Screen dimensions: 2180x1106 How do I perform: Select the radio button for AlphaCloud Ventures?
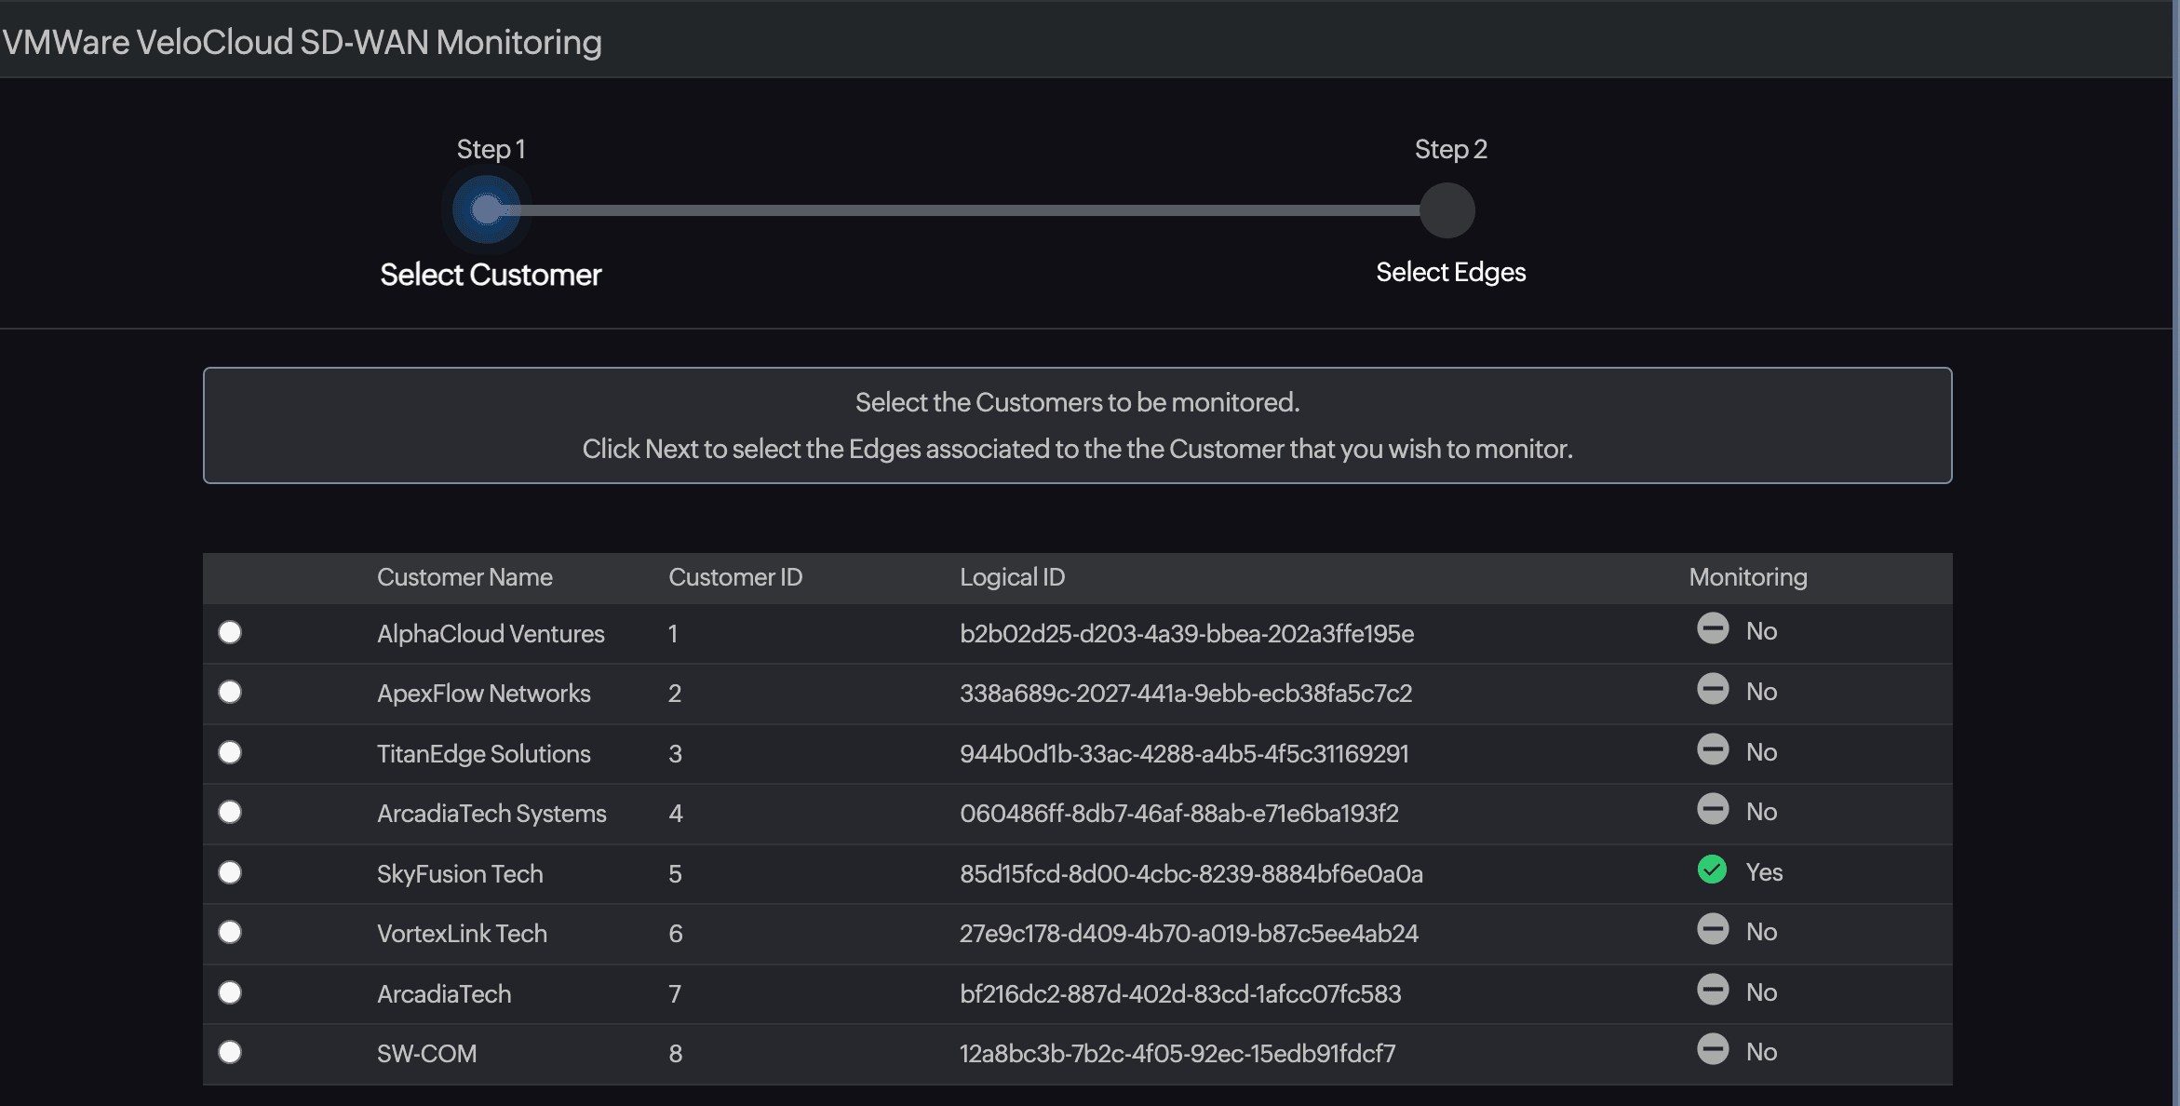coord(230,632)
